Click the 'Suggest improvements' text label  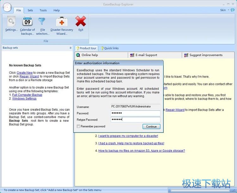pos(206,55)
